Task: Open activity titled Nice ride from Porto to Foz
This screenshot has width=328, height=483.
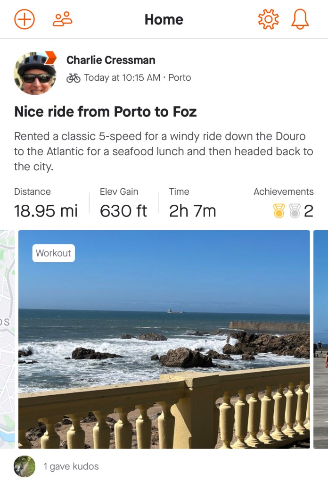Action: [x=105, y=112]
